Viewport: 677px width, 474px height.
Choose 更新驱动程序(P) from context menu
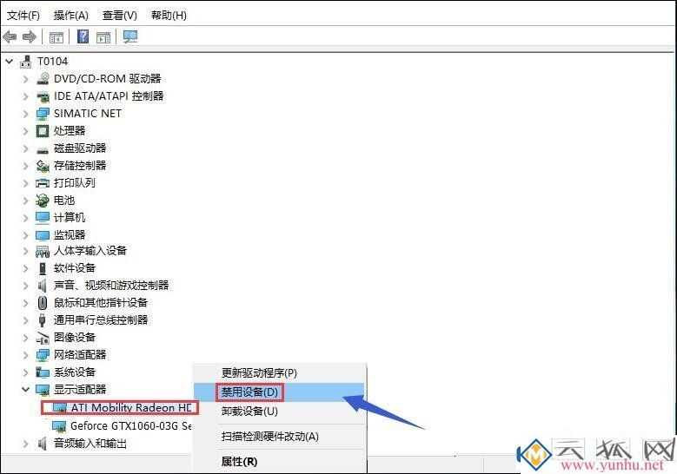tap(279, 373)
